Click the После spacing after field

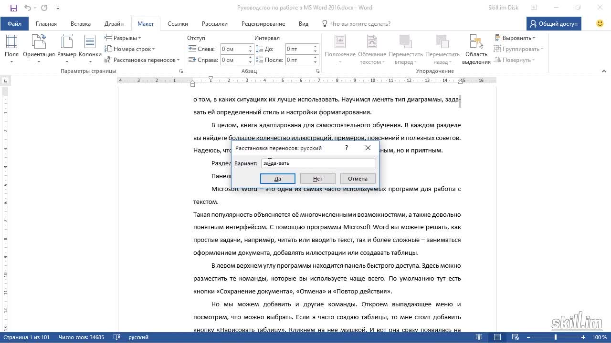[x=298, y=60]
